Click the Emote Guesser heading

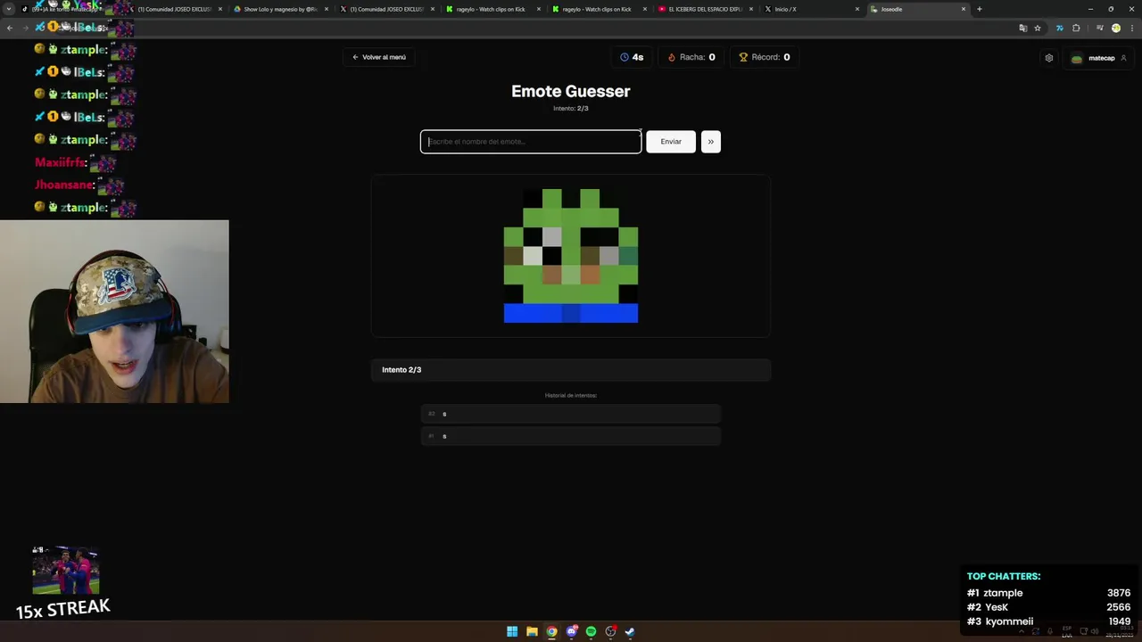pyautogui.click(x=571, y=91)
